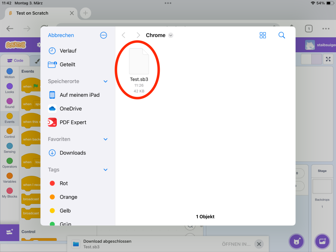Dismiss the download finished banner
The height and width of the screenshot is (252, 336).
pyautogui.click(x=259, y=244)
